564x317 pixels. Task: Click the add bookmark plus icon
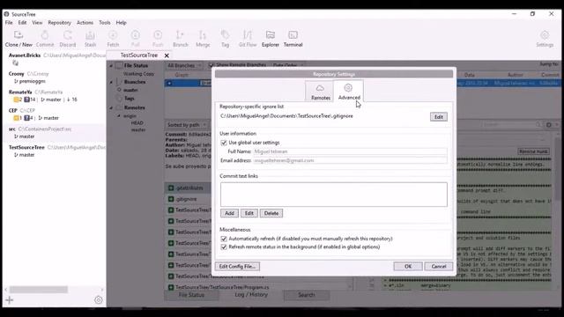click(10, 299)
